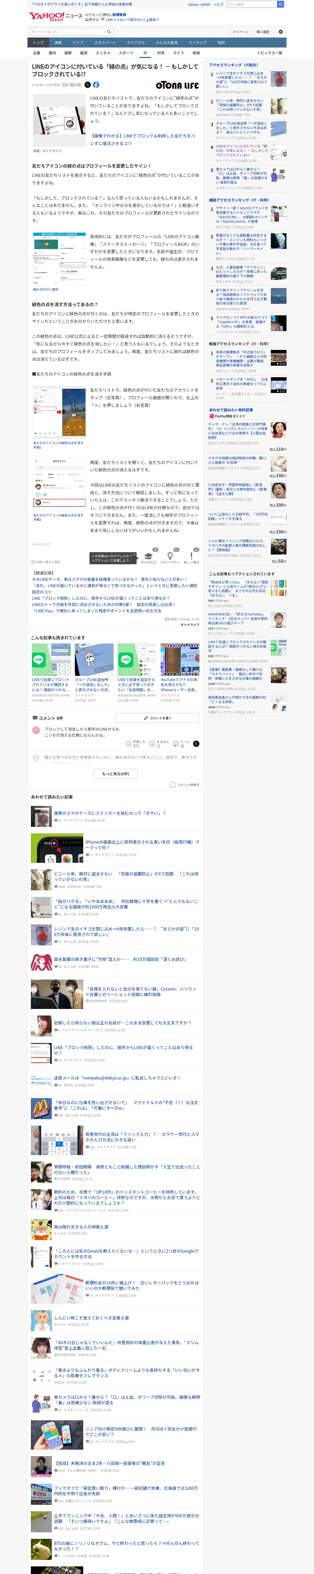Open the settings gear icon
314x1574 pixels.
tap(281, 32)
